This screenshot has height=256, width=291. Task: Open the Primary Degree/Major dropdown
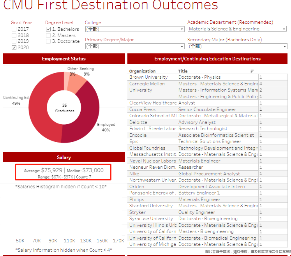[x=134, y=46]
